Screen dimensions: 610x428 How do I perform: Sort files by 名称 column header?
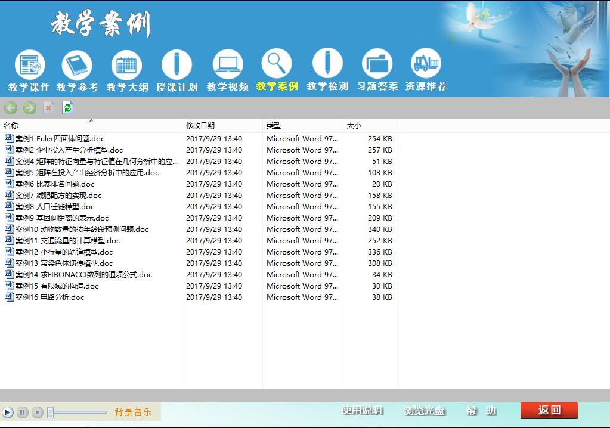(91, 126)
